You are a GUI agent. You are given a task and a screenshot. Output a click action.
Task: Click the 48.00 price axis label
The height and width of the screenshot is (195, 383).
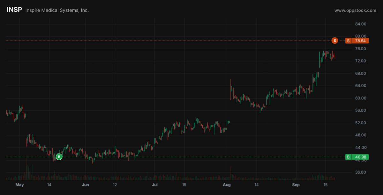click(361, 135)
